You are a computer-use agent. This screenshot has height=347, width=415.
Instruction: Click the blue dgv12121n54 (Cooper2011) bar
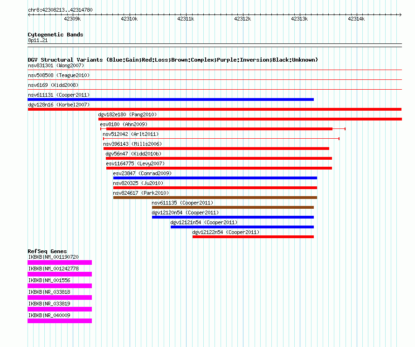[242, 227]
